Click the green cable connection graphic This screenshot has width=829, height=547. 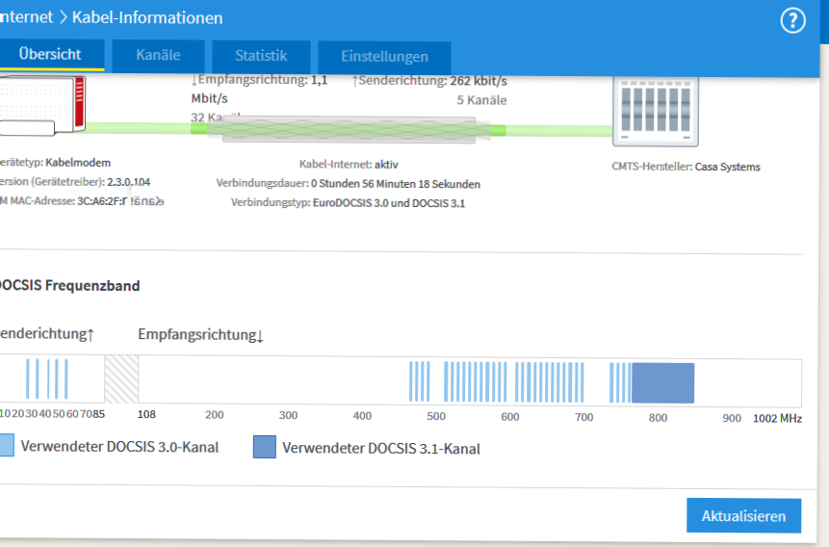coord(349,129)
